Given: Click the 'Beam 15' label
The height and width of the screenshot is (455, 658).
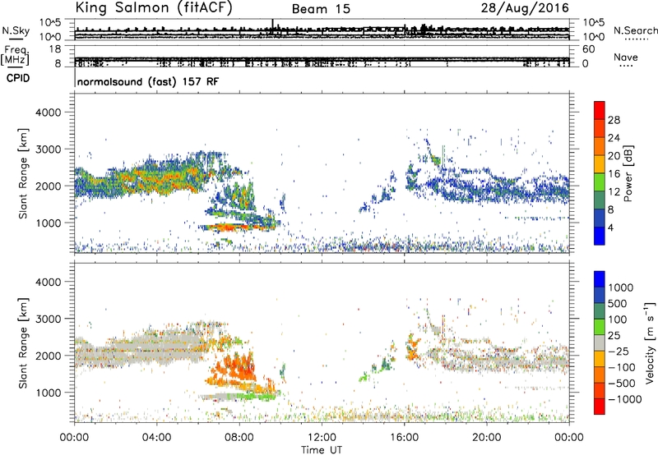Looking at the screenshot, I should coord(321,9).
